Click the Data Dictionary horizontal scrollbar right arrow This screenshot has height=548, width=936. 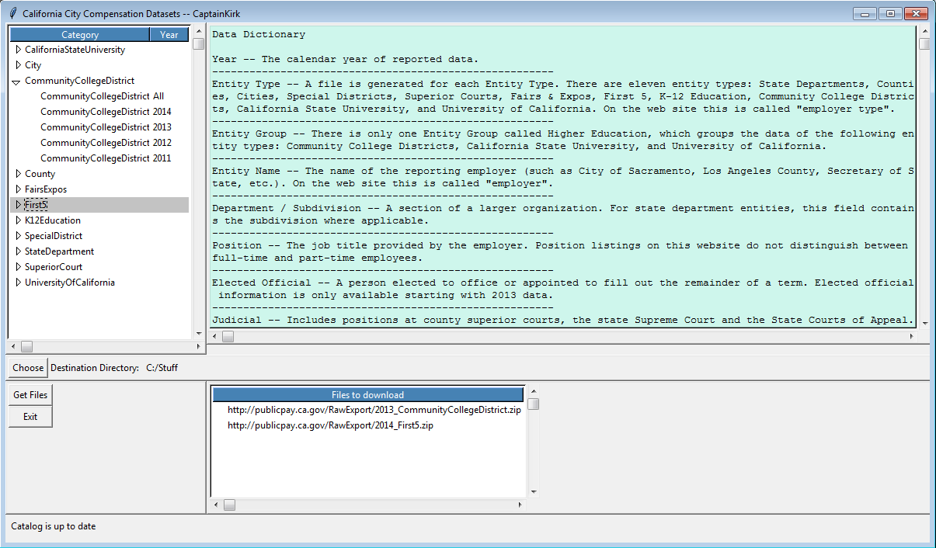point(913,336)
